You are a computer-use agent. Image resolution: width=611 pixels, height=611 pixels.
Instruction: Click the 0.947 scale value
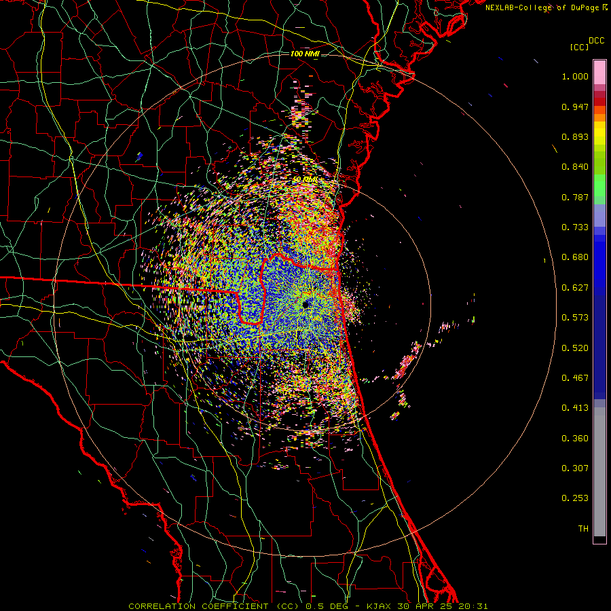point(575,107)
